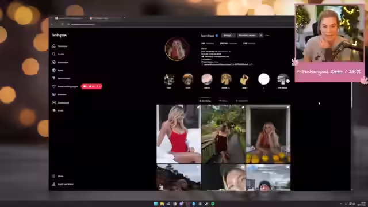
Task: Open Reels from the sidebar
Action: click(53, 70)
